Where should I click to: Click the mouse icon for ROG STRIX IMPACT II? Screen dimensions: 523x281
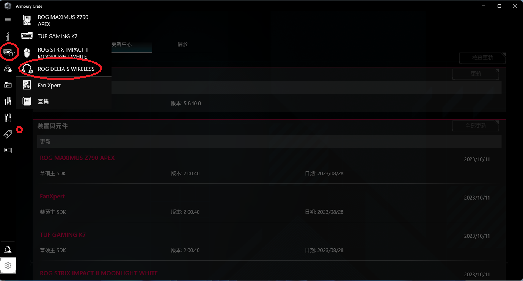click(x=27, y=53)
